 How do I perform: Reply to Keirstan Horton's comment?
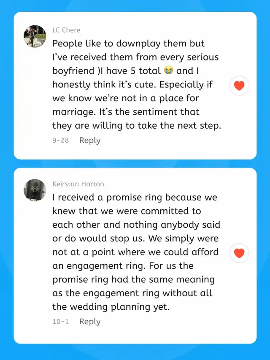(90, 322)
